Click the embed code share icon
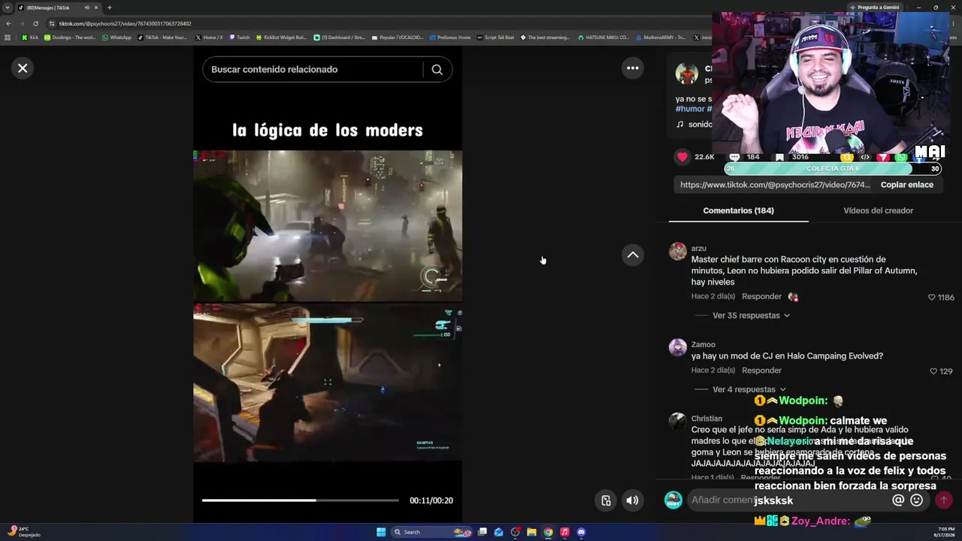 click(865, 157)
